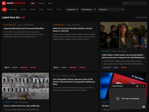Filter feed by Podcast
149x112 pixels.
click(x=50, y=9)
